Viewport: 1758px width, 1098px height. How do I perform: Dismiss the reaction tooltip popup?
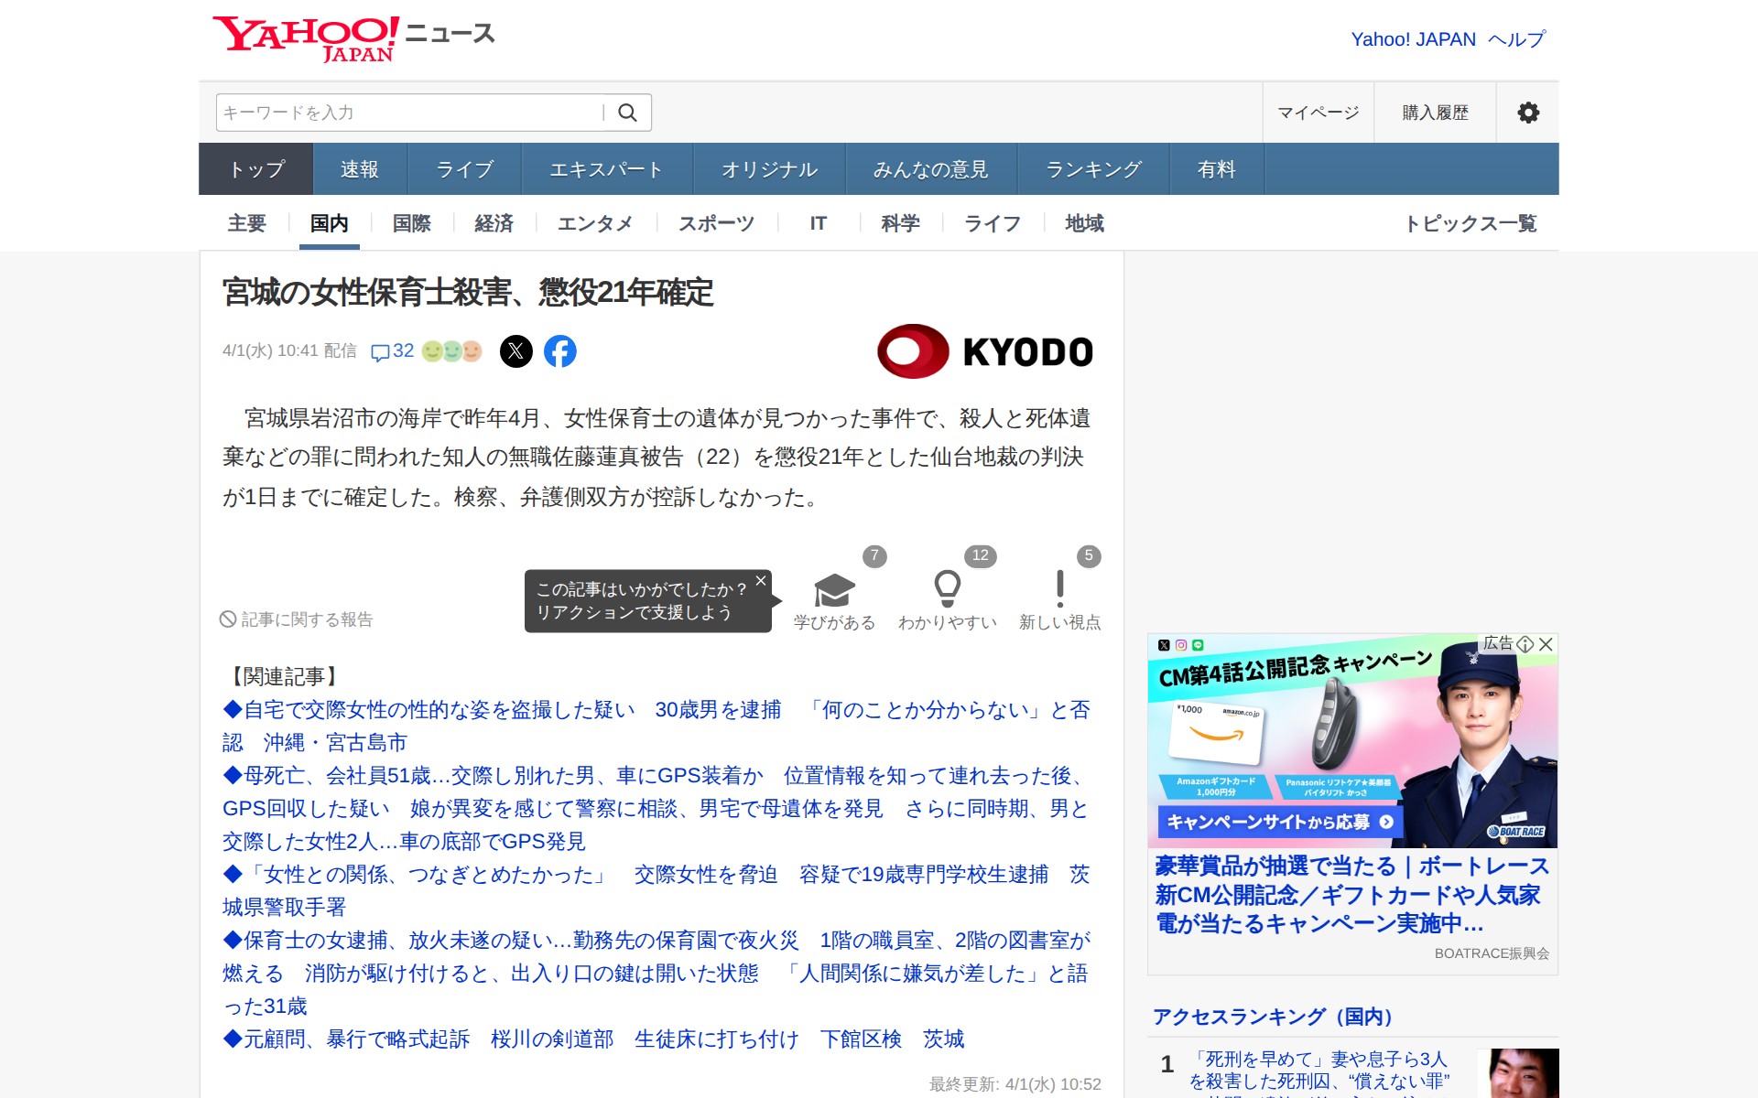(760, 581)
